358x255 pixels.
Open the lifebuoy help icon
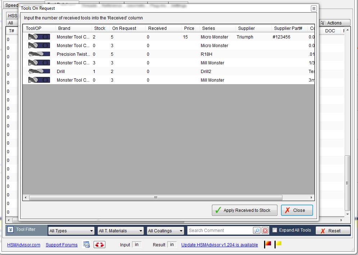tap(99, 245)
